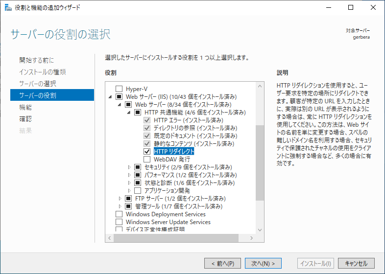Expand the FTP サーバー node
The image size is (385, 274).
(x=120, y=199)
